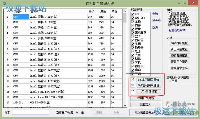This screenshot has width=200, height=119.
Task: Click the scroll up arrow of table
Action: (x=125, y=11)
